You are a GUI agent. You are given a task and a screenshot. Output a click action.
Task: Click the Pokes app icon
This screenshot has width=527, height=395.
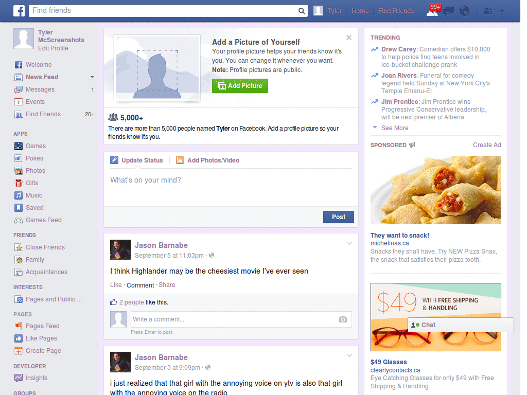coord(19,158)
